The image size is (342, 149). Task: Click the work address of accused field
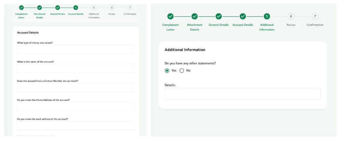[76, 126]
